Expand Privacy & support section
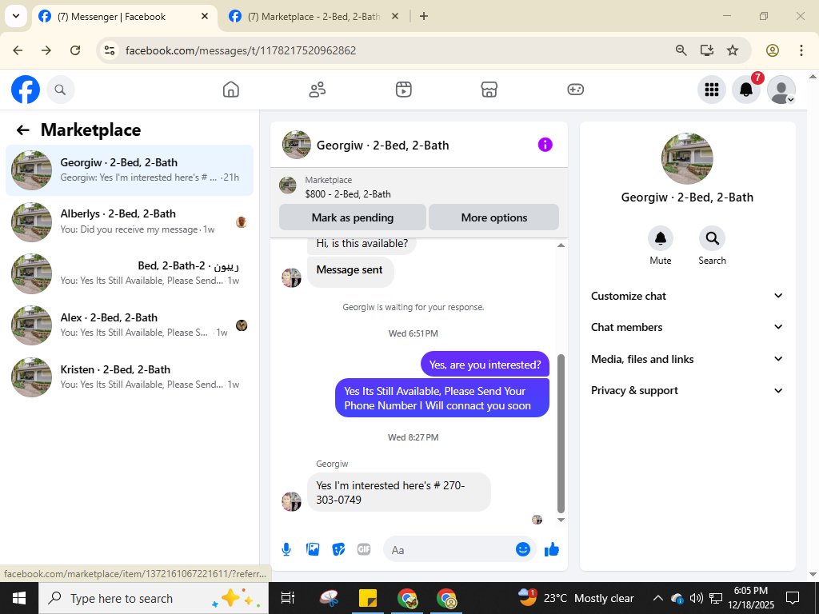 click(x=687, y=390)
